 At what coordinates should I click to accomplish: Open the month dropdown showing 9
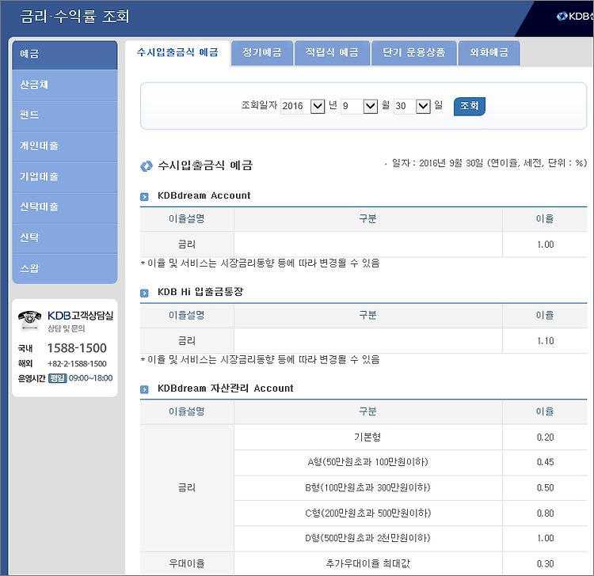359,106
